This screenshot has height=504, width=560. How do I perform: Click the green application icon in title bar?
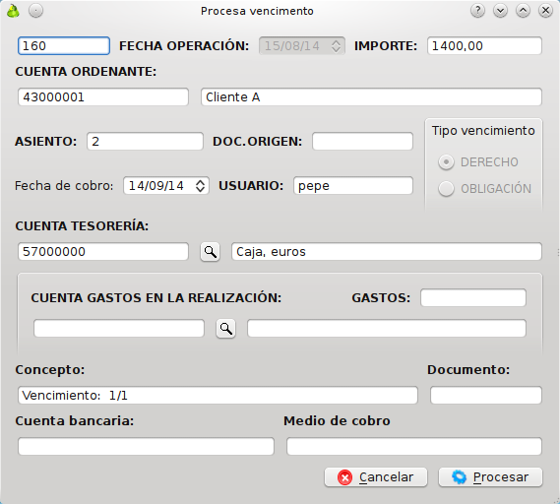pyautogui.click(x=13, y=11)
